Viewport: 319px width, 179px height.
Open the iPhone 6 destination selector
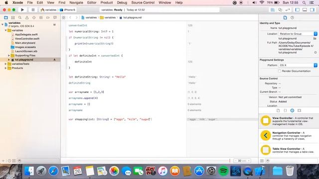click(68, 10)
